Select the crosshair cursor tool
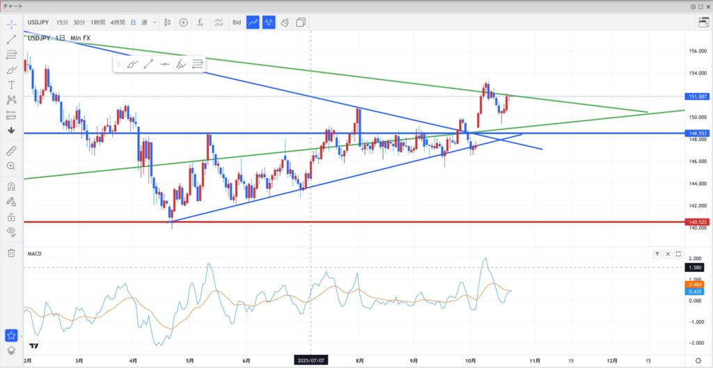This screenshot has width=713, height=368. (11, 24)
